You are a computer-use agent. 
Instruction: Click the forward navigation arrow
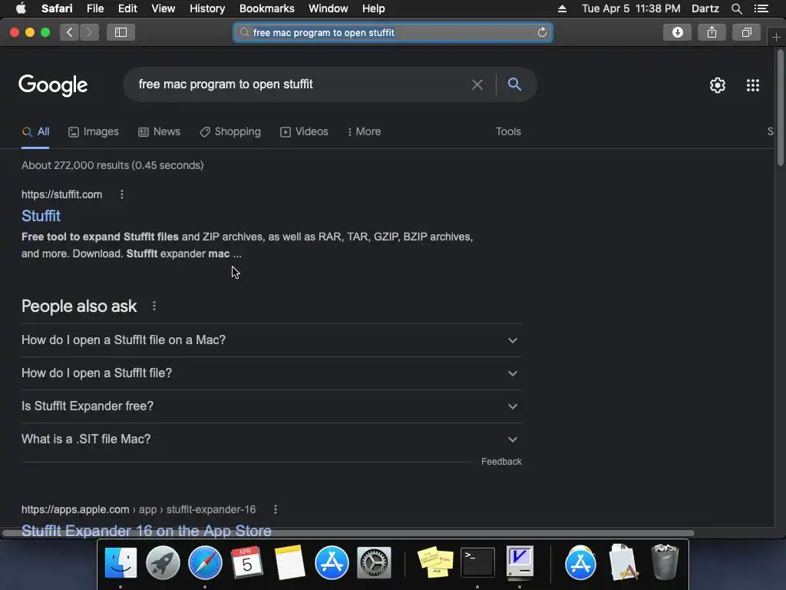pos(89,32)
